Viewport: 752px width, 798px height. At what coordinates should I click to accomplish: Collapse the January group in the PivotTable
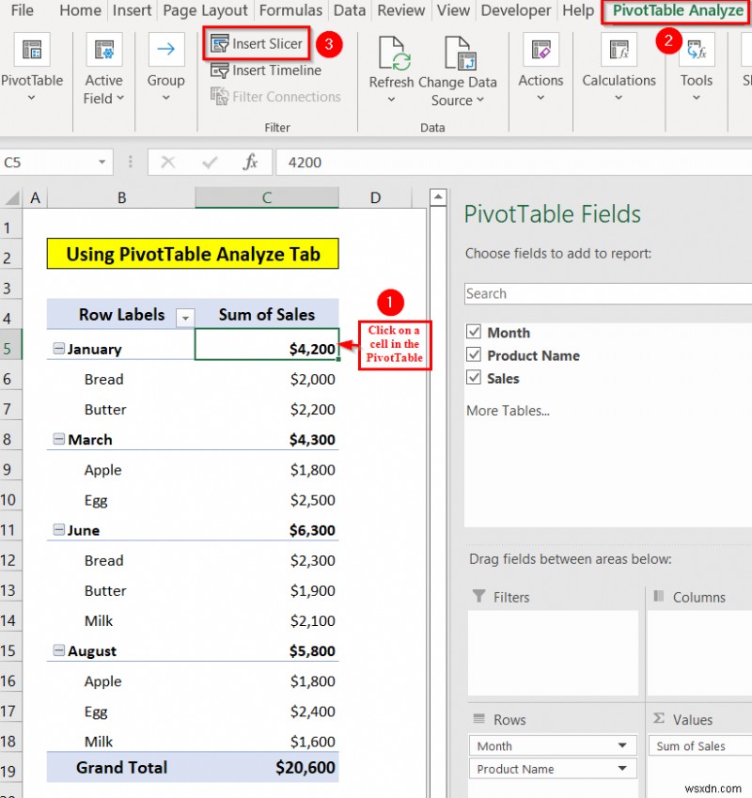click(59, 348)
